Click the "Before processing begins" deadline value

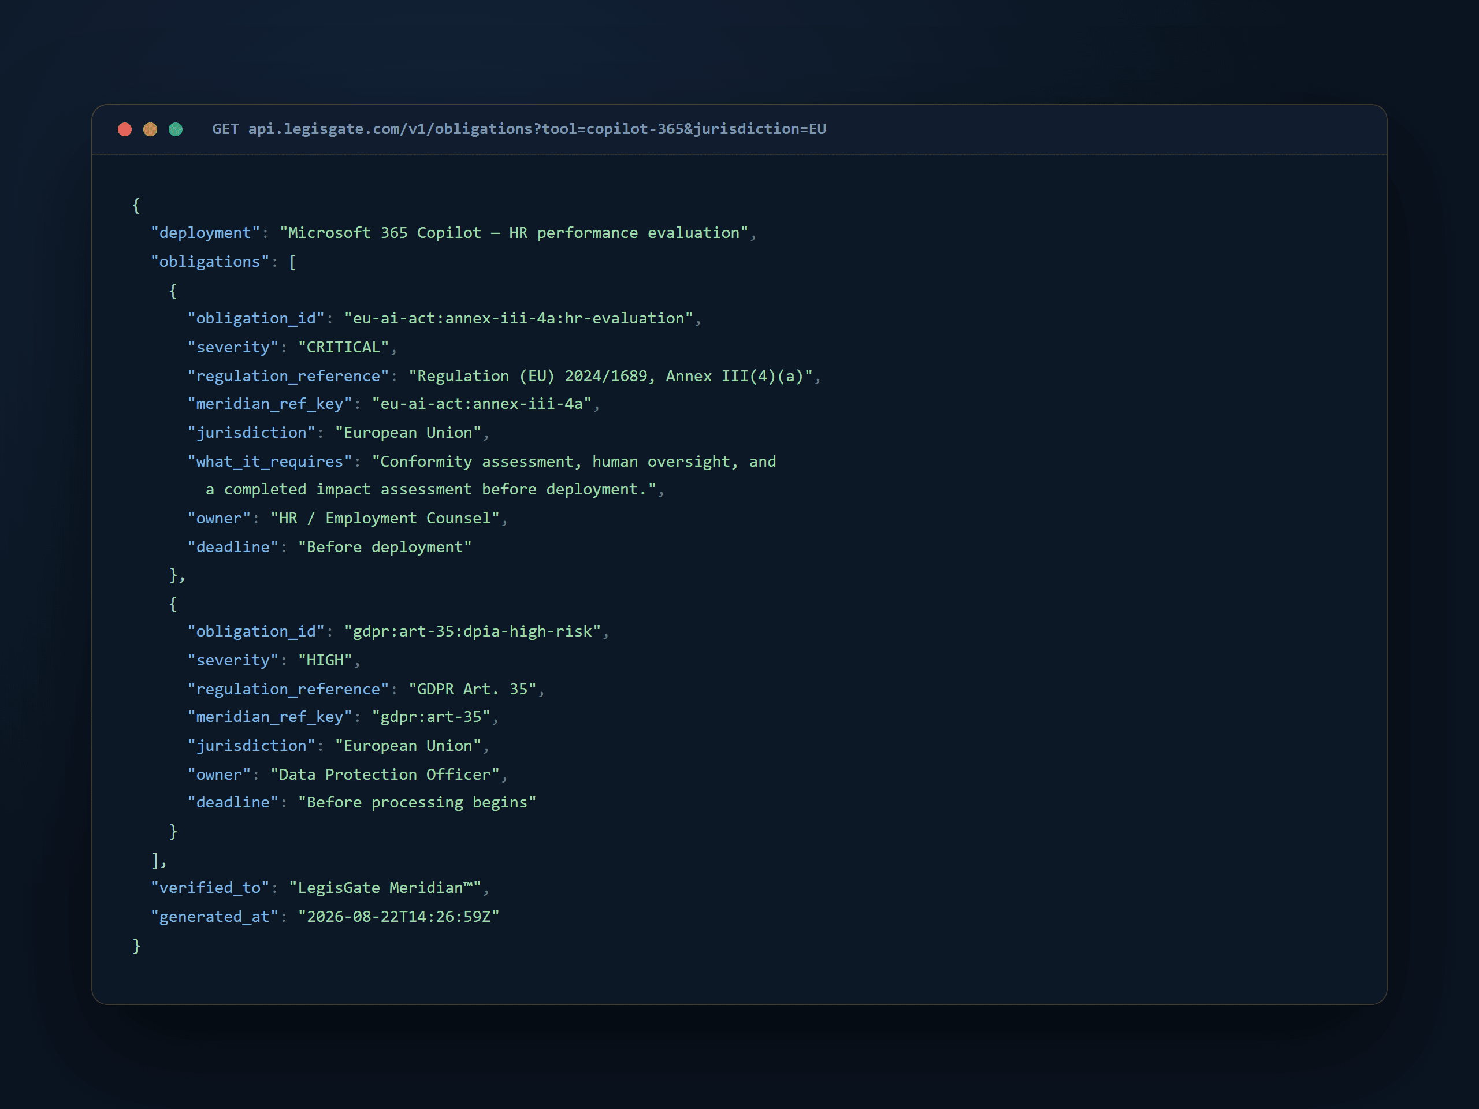point(417,802)
